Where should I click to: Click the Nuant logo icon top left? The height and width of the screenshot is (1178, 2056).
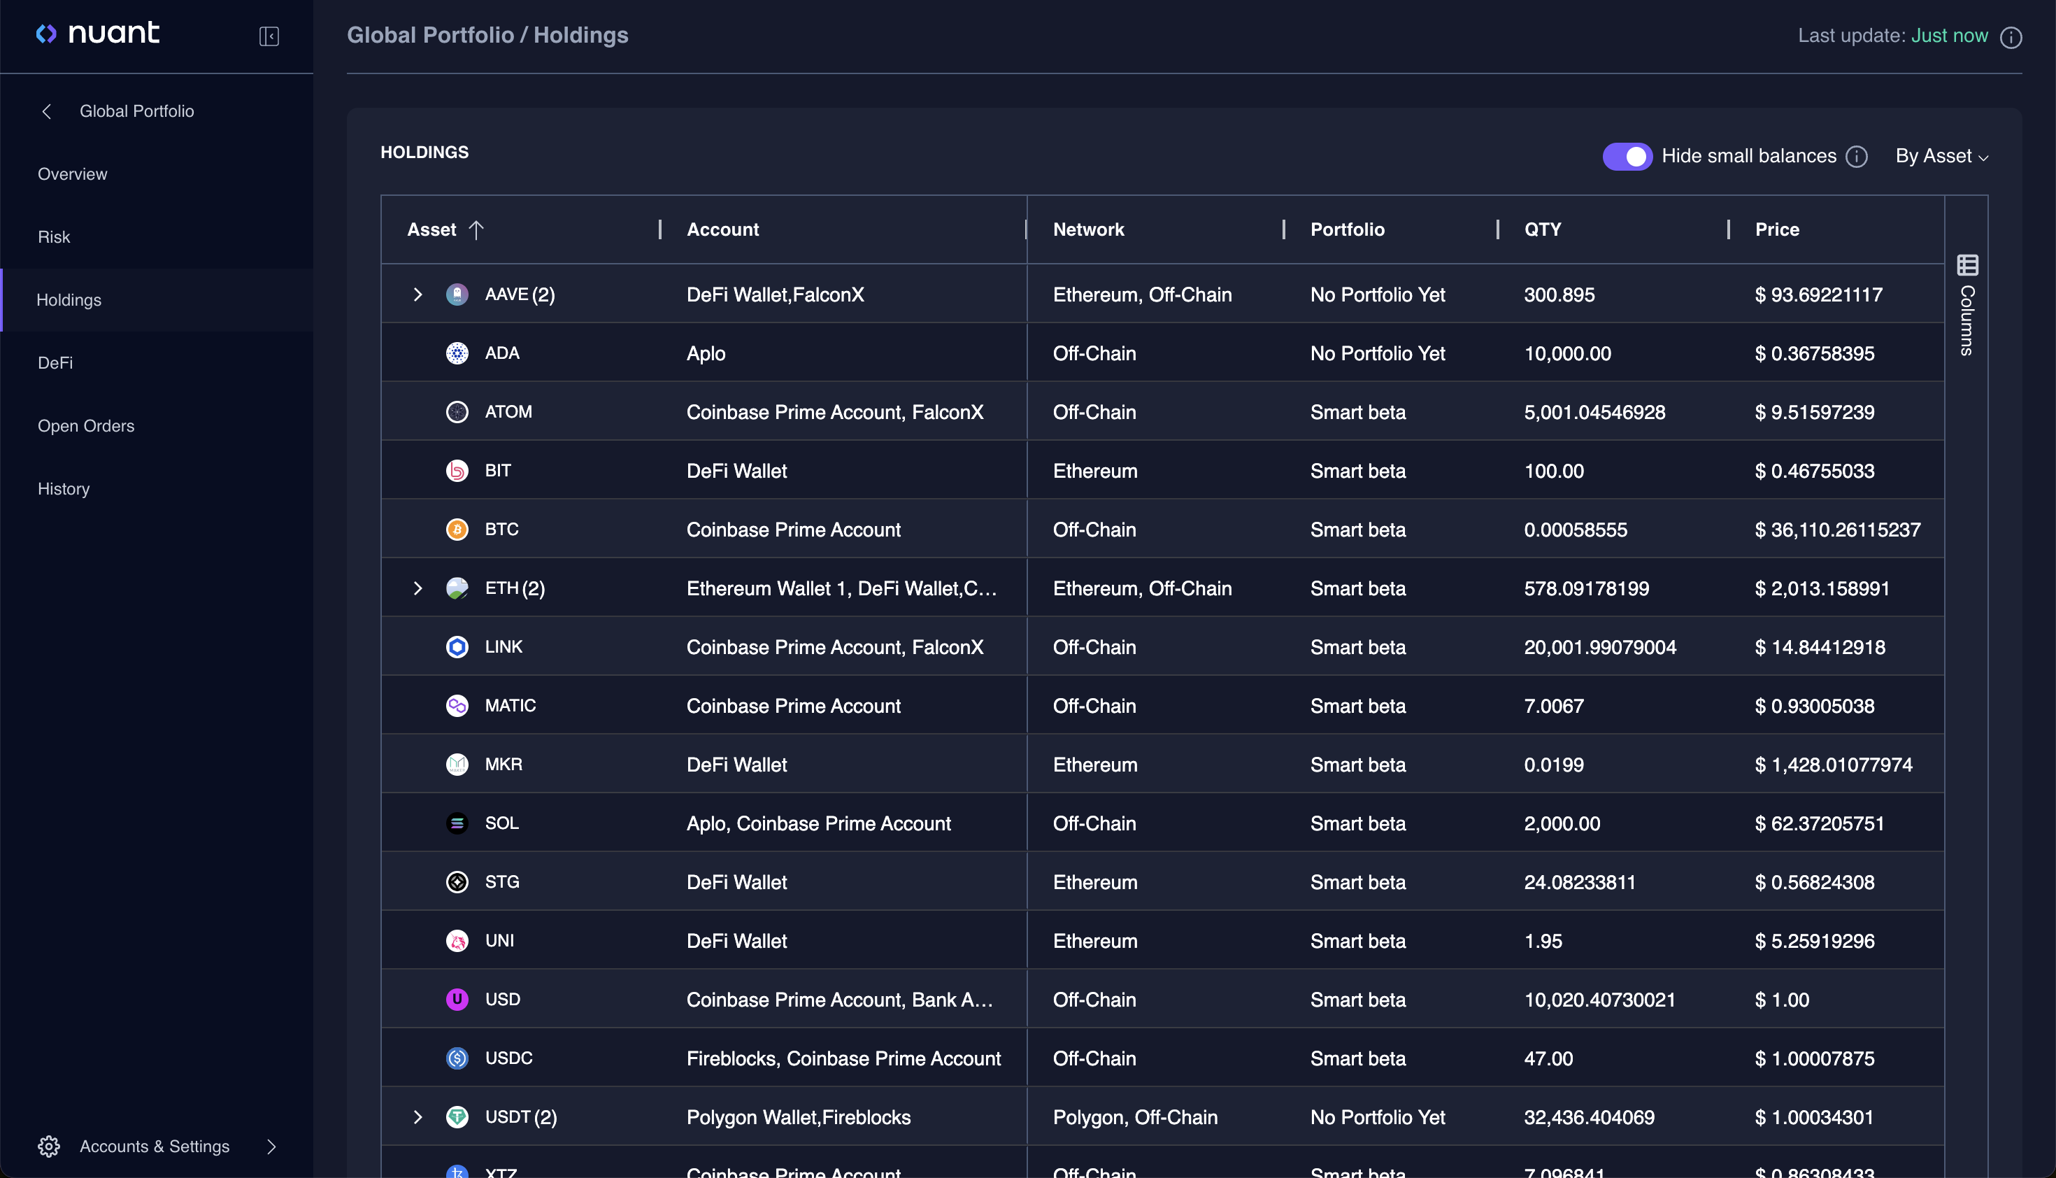click(x=47, y=34)
